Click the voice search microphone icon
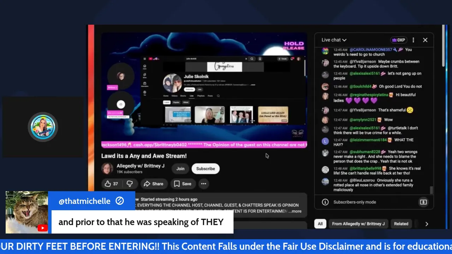The image size is (452, 254). tap(260, 59)
